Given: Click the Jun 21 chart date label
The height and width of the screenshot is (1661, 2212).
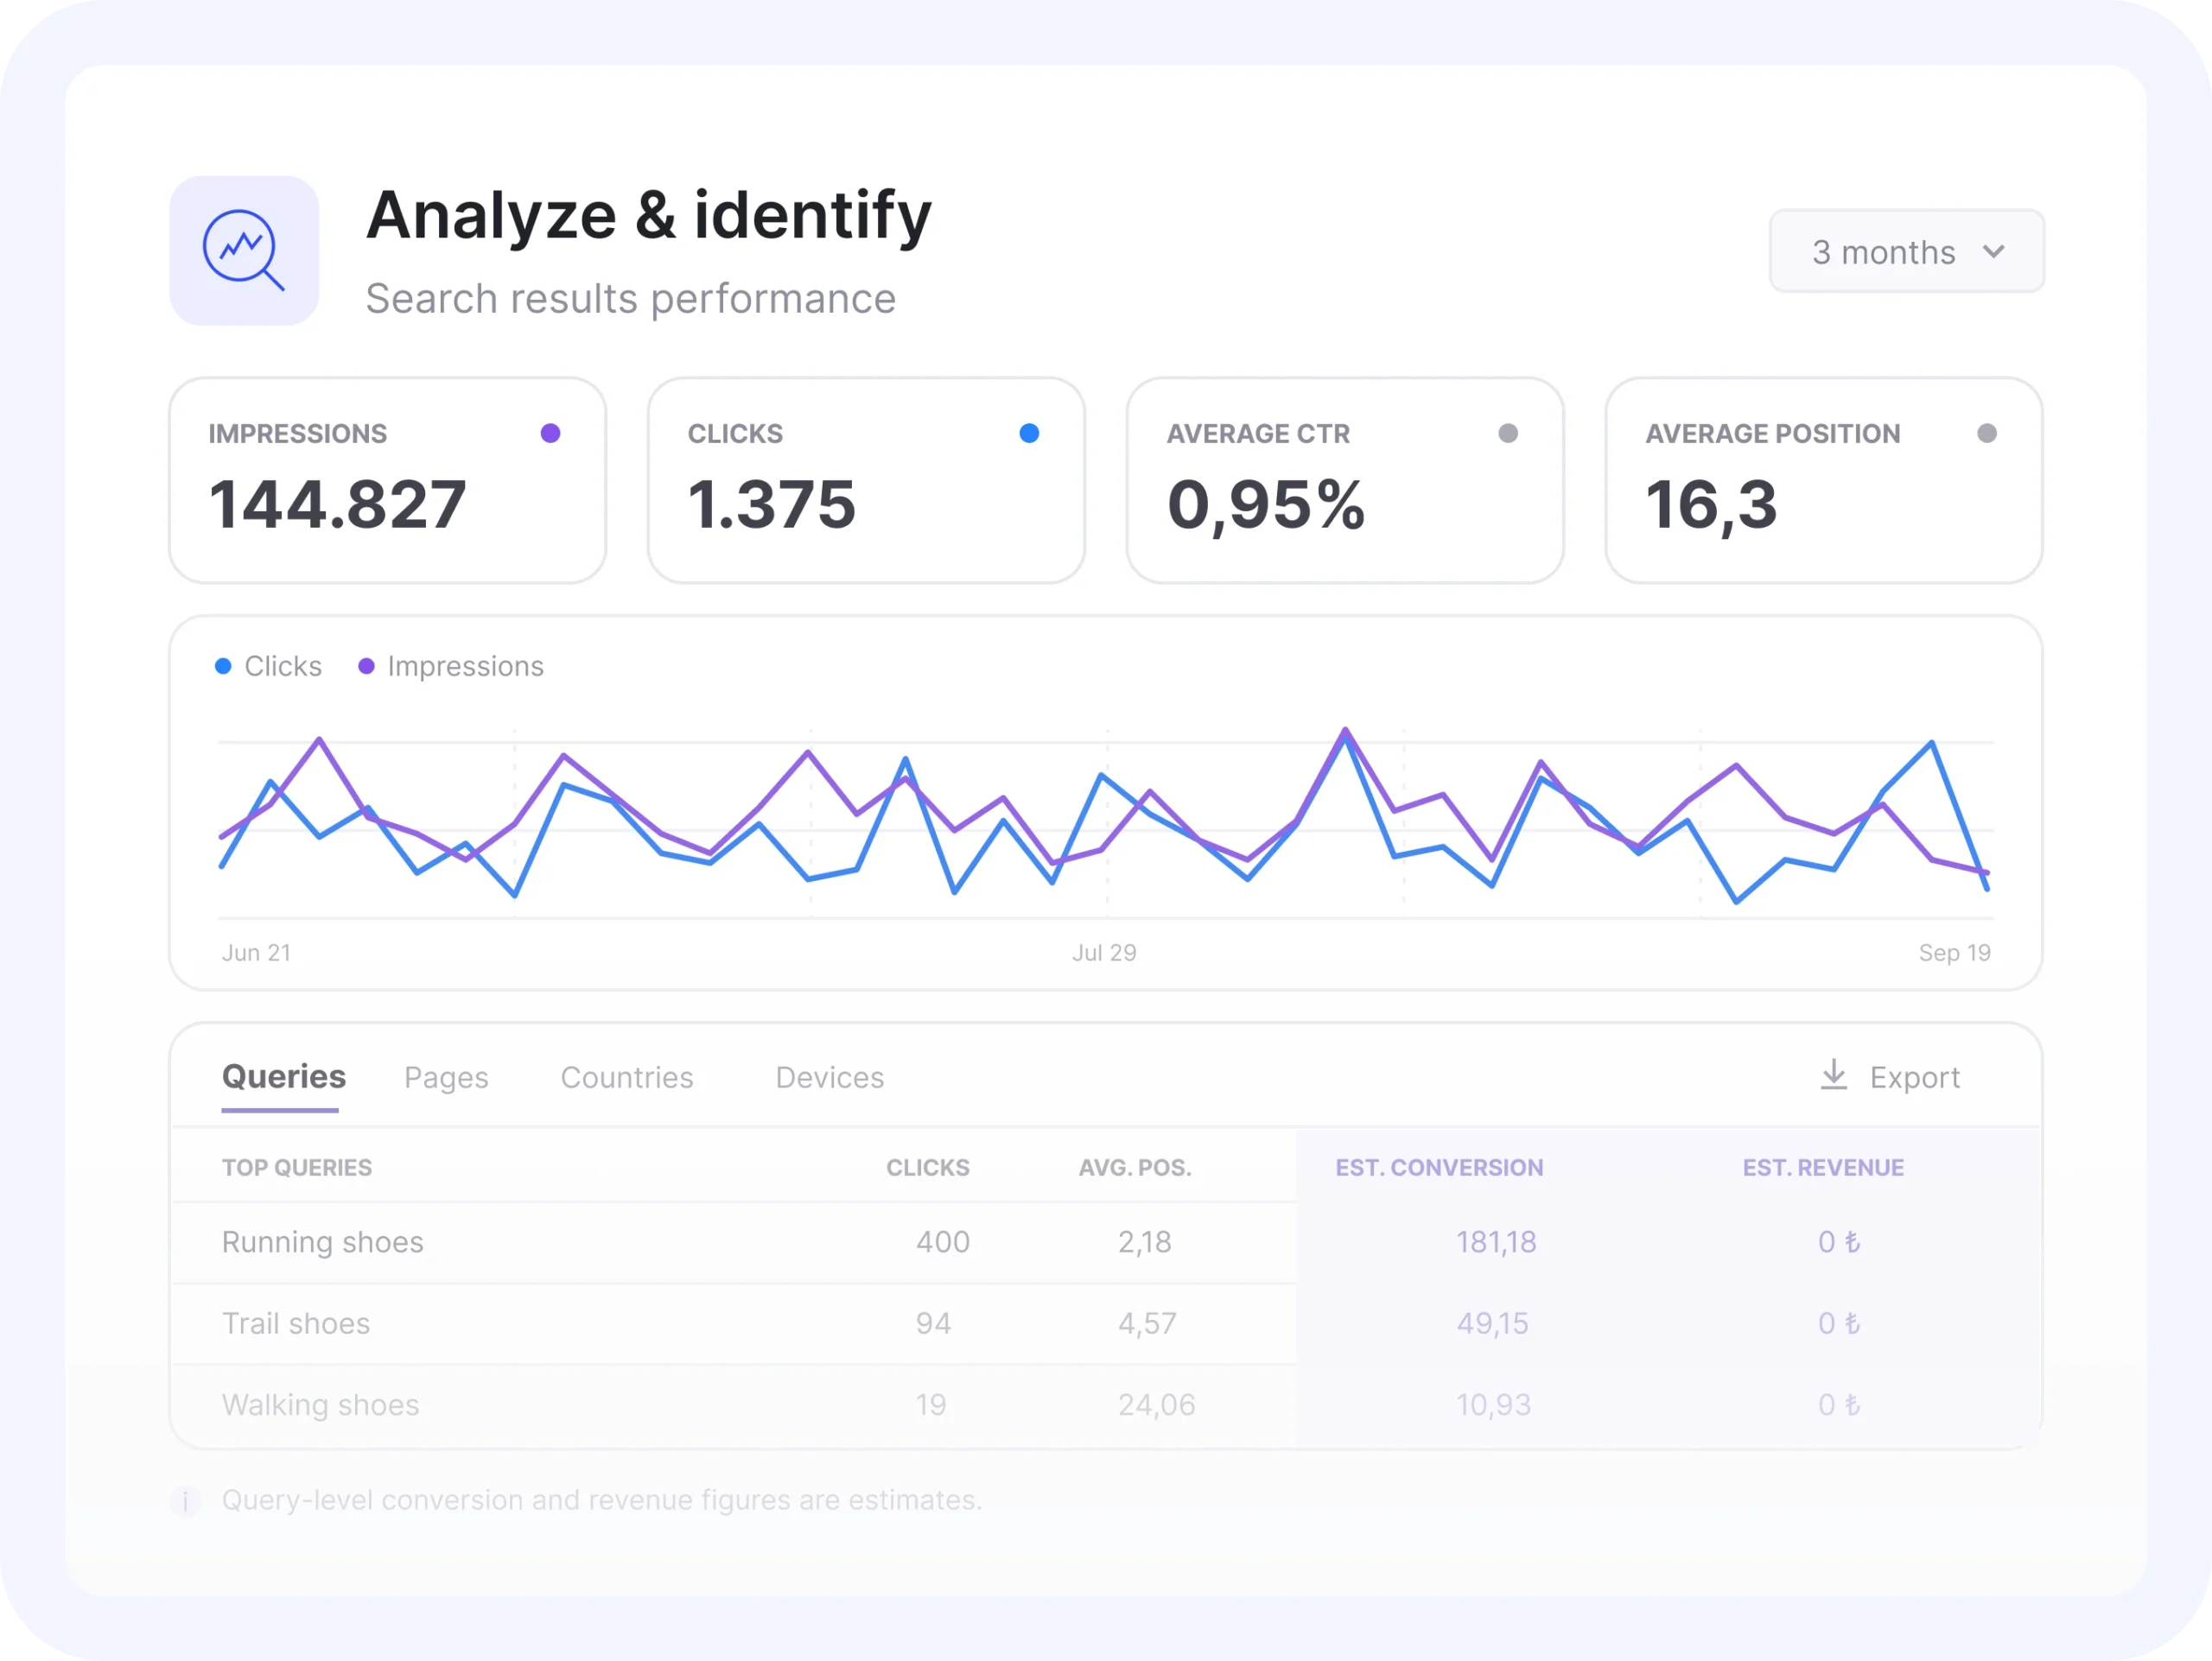Looking at the screenshot, I should click(256, 953).
